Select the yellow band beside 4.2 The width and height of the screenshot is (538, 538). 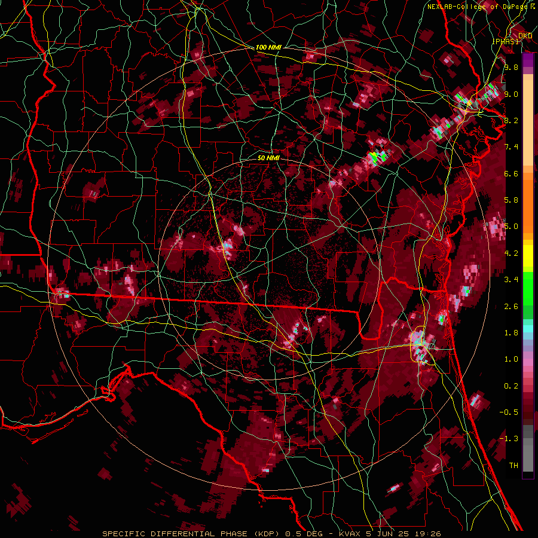click(528, 256)
